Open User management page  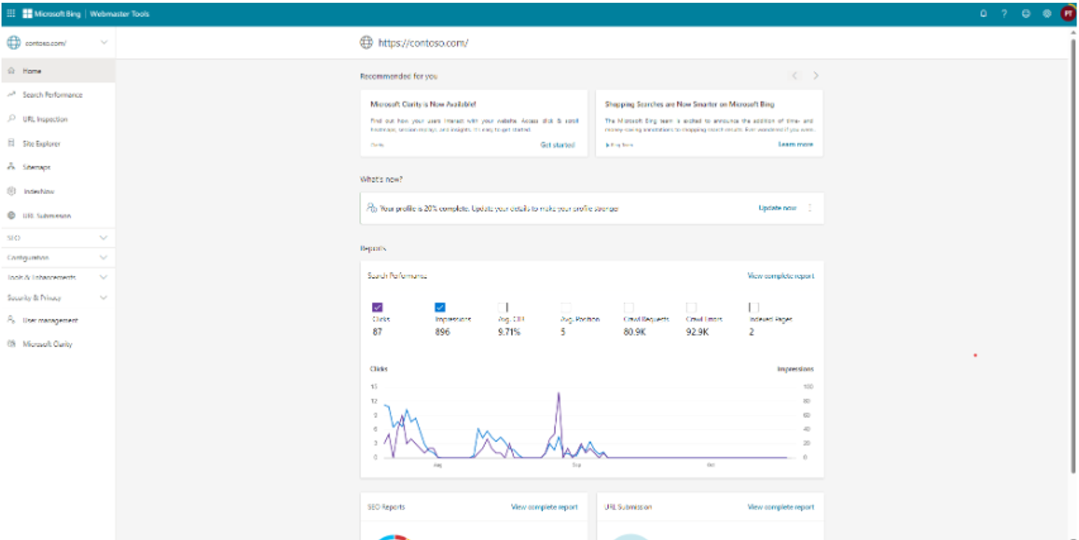pos(58,320)
